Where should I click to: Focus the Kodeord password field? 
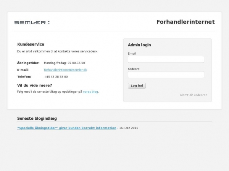[x=166, y=74]
